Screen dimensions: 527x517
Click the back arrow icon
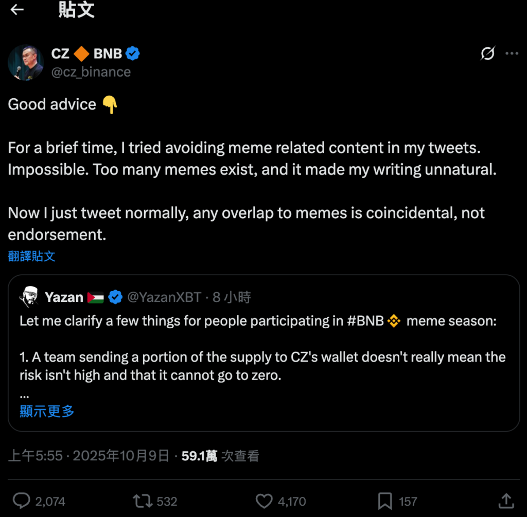(17, 10)
